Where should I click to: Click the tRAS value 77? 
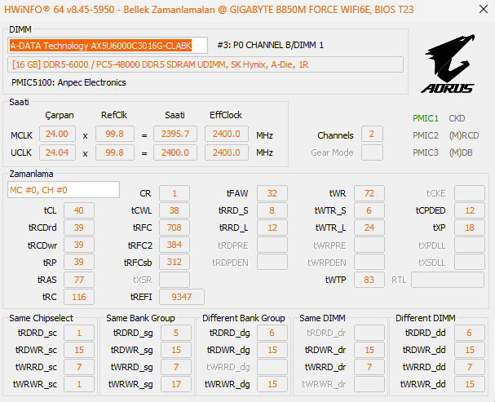click(x=79, y=280)
